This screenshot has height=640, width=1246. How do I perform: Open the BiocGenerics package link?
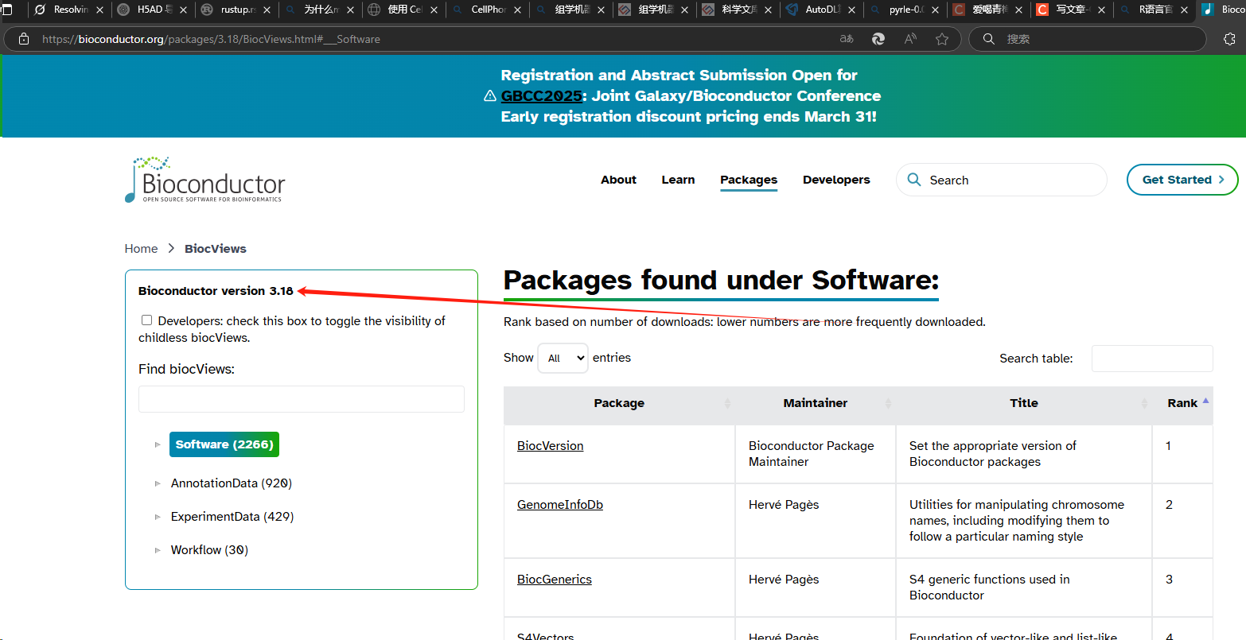tap(555, 580)
